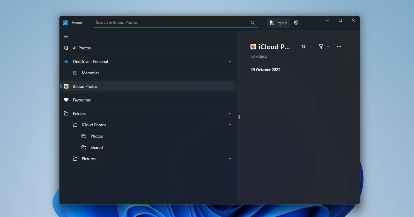Open the settings gear

click(x=296, y=23)
